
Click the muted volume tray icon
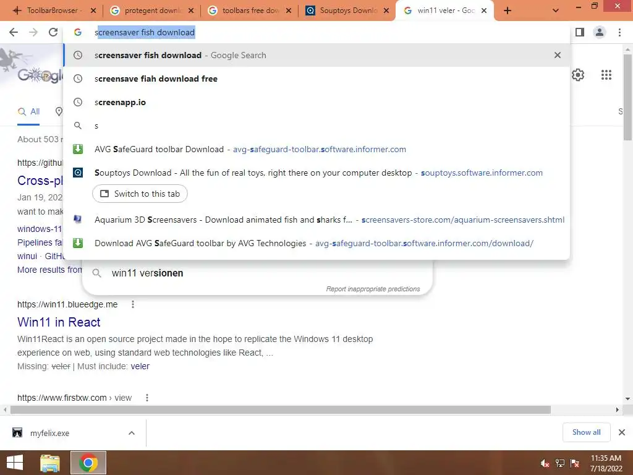pos(545,463)
